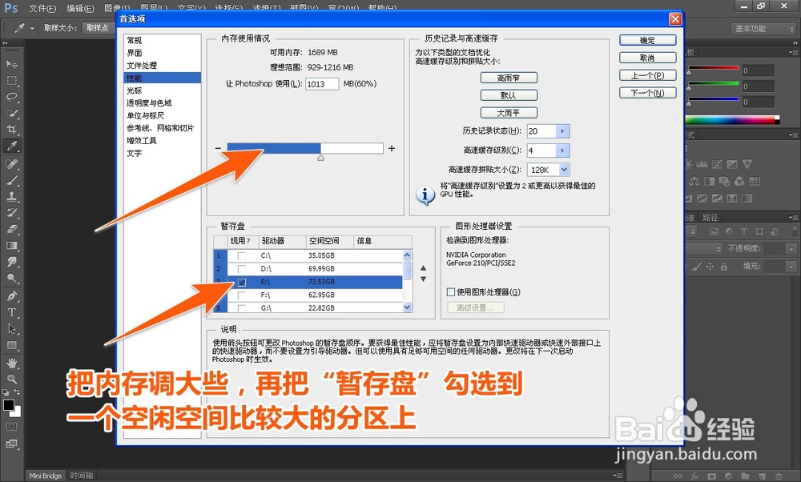This screenshot has width=801, height=482.
Task: Move scratch disk up arrow
Action: [423, 268]
